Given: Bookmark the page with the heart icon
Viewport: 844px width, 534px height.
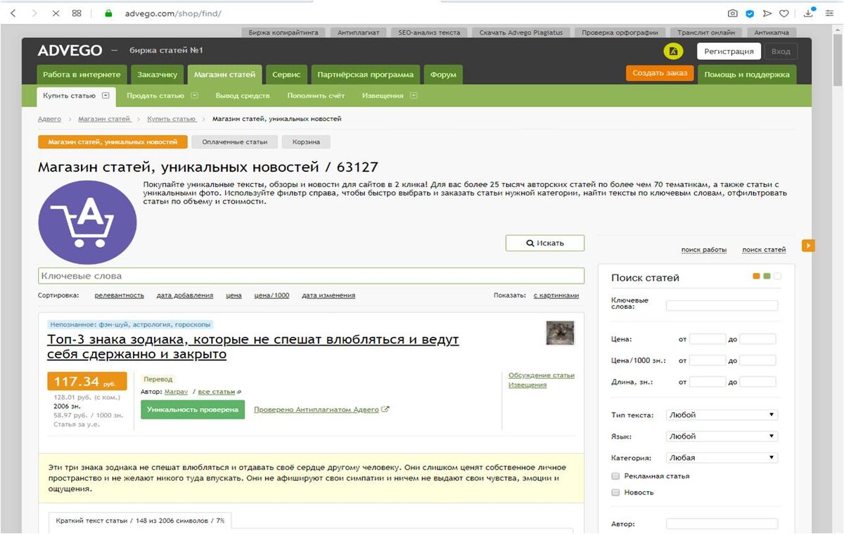Looking at the screenshot, I should click(784, 13).
